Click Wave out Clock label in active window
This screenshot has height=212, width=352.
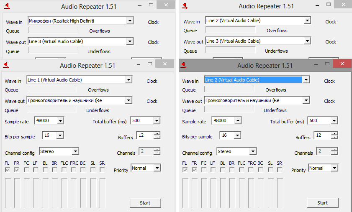pyautogui.click(x=329, y=101)
